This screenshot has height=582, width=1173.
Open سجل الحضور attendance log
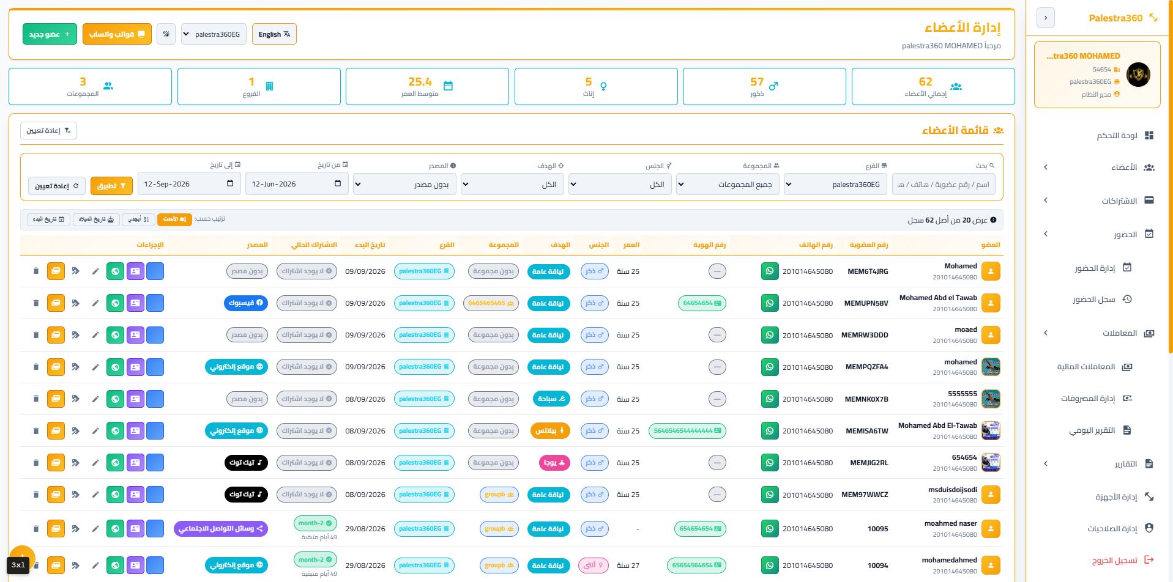tap(1102, 300)
